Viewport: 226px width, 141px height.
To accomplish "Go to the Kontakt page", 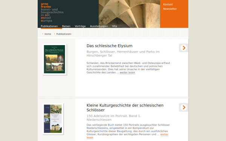I will (x=168, y=5).
